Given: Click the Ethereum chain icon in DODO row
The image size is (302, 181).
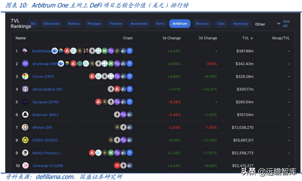Looking at the screenshot, I should tap(117, 140).
